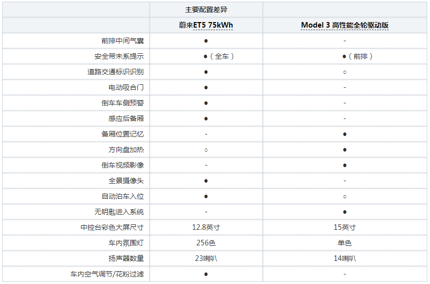Open the Model 3 高性能全轮驱动版 header link
The height and width of the screenshot is (284, 430).
pos(345,25)
